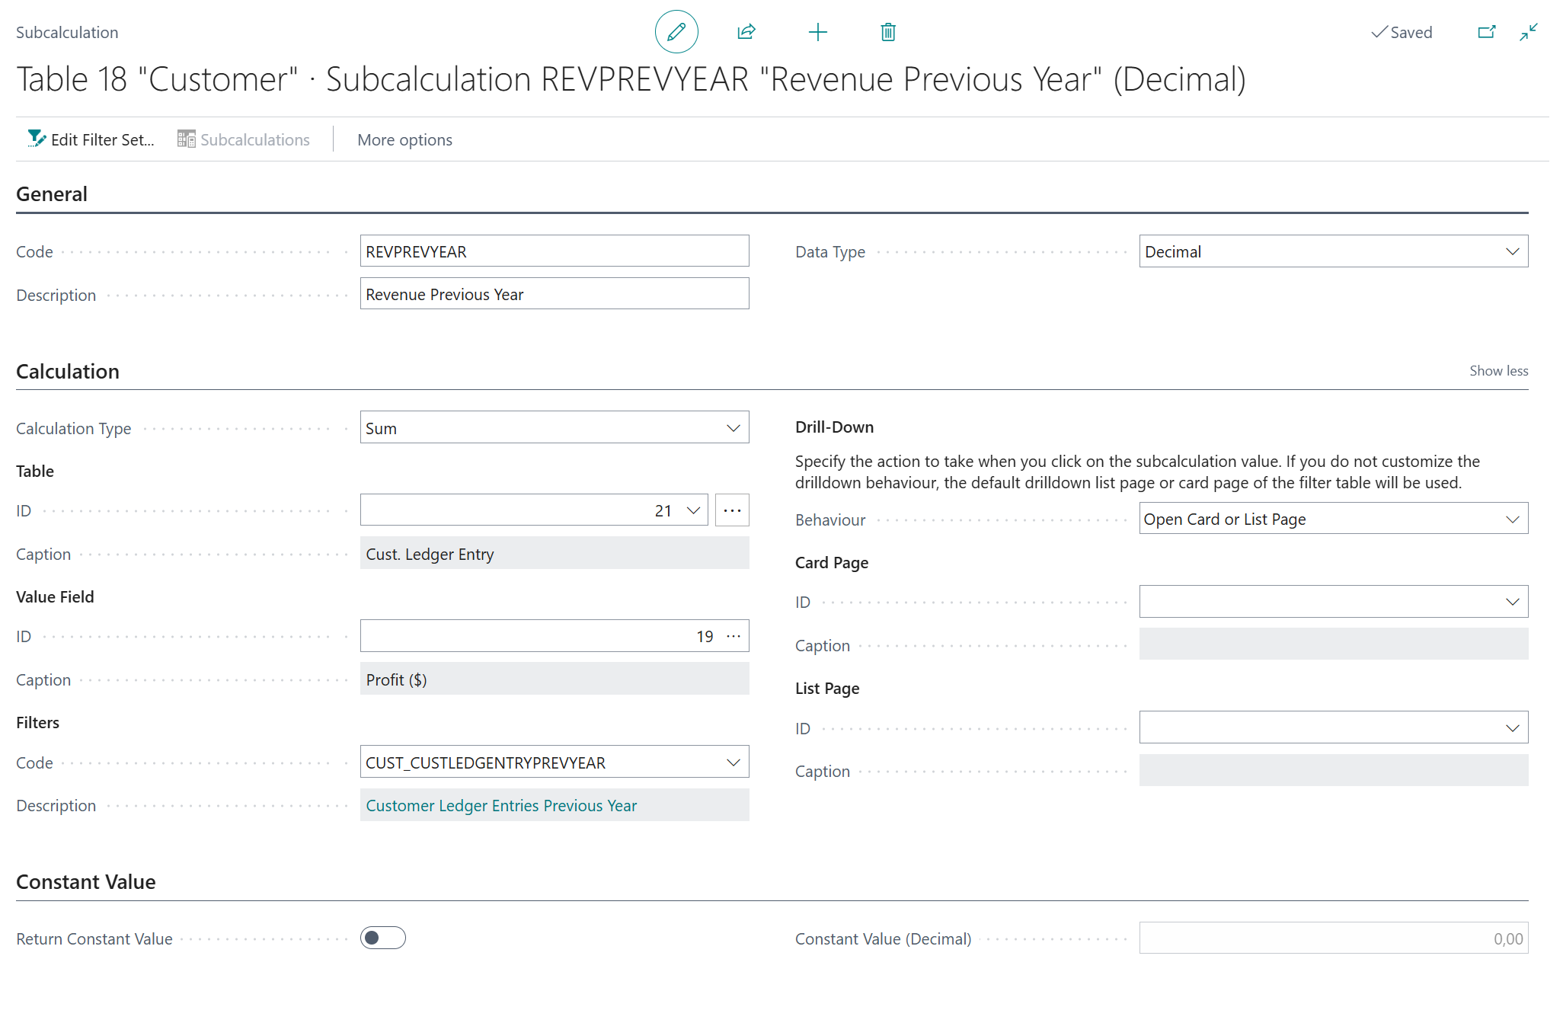Click Show less in Calculation section
The image size is (1563, 1023).
(1498, 371)
